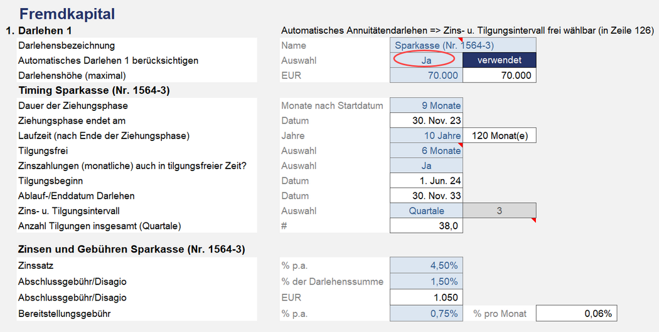Toggle the circled Ja for Automatisches Darlehen 1
This screenshot has height=332, width=659.
[426, 61]
